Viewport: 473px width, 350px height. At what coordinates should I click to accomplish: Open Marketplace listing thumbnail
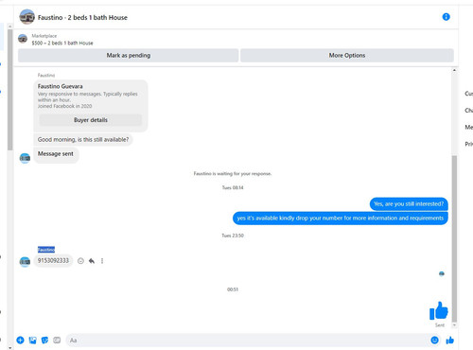click(x=23, y=39)
